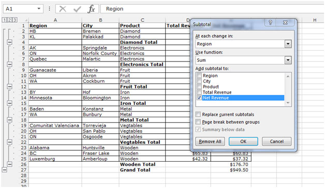The height and width of the screenshot is (188, 325).
Task: Click the Guanacaste cell
Action: click(55, 70)
